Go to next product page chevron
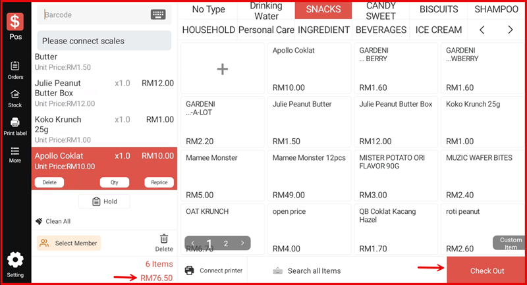Image resolution: width=527 pixels, height=285 pixels. pos(242,244)
